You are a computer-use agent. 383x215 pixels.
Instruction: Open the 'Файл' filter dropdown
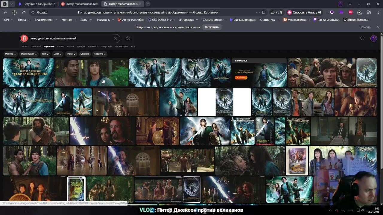[71, 54]
